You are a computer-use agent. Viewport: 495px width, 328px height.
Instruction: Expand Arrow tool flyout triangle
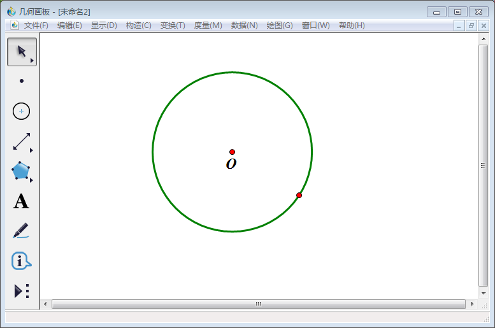(x=32, y=61)
